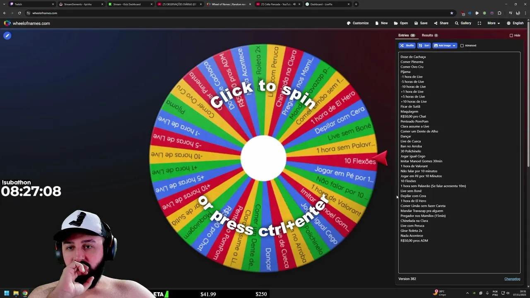Click the 'Pijama' entry line

405,72
